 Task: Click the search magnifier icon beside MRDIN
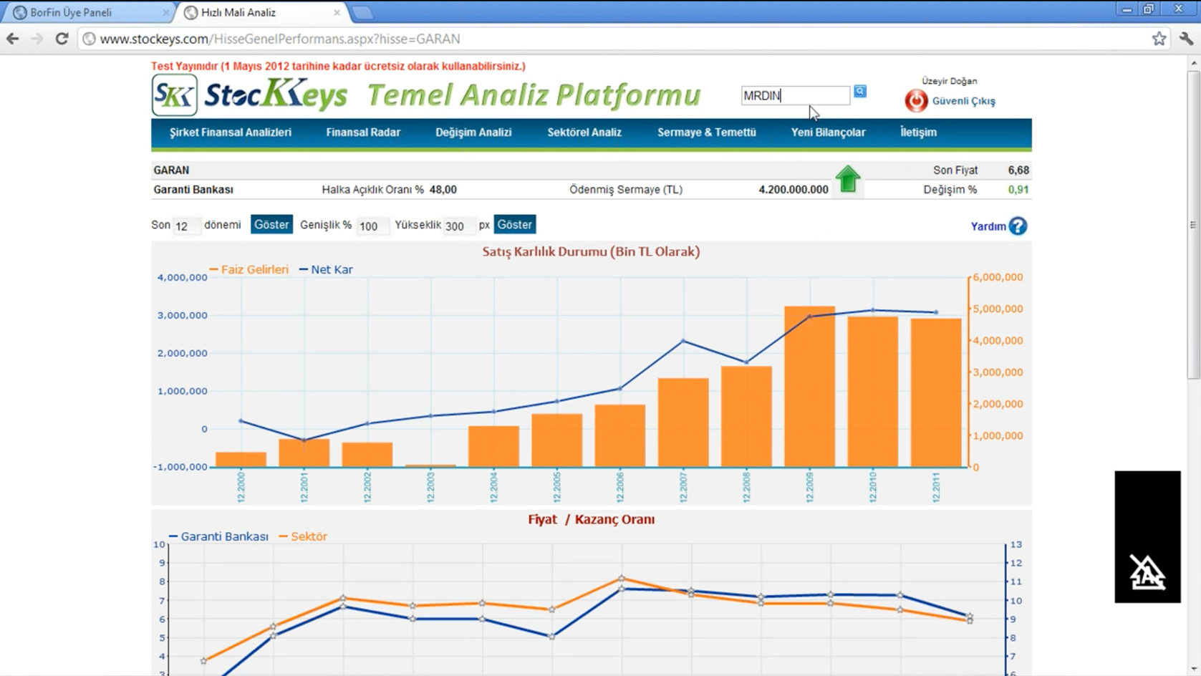click(860, 91)
